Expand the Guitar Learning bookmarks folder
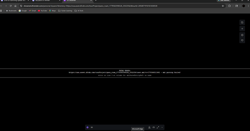250x131 pixels. click(x=65, y=11)
